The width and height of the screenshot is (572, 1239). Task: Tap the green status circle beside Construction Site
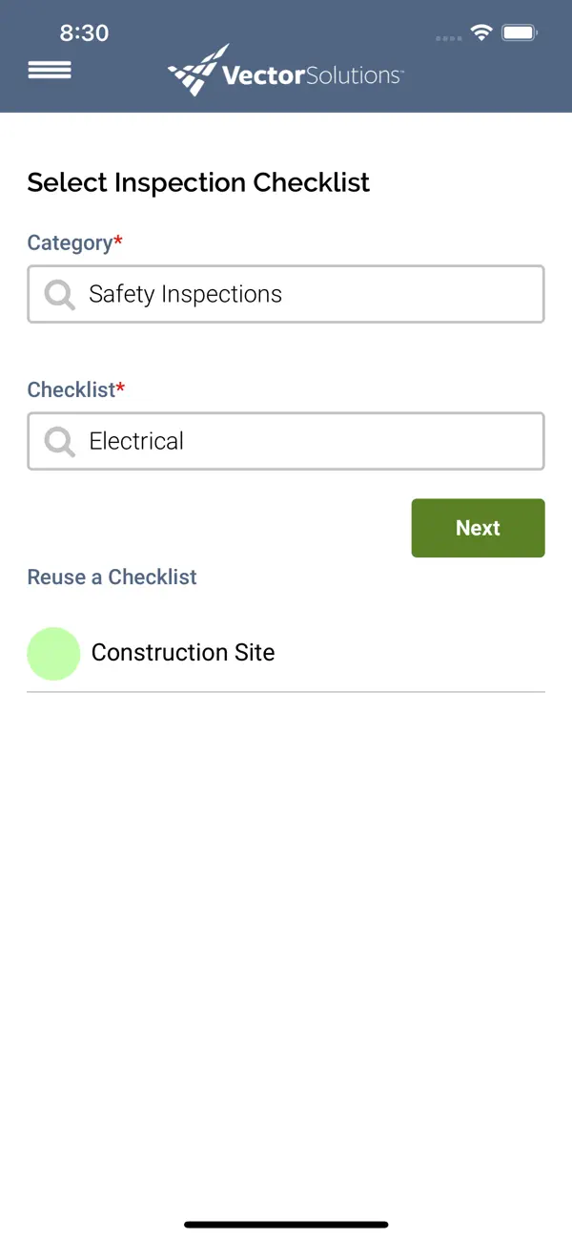coord(53,653)
